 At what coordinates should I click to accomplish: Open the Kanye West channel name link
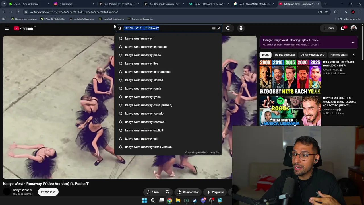tap(21, 190)
